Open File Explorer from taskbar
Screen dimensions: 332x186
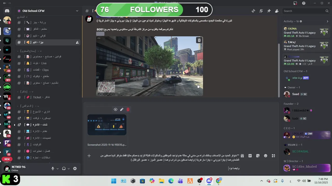tap(161, 181)
